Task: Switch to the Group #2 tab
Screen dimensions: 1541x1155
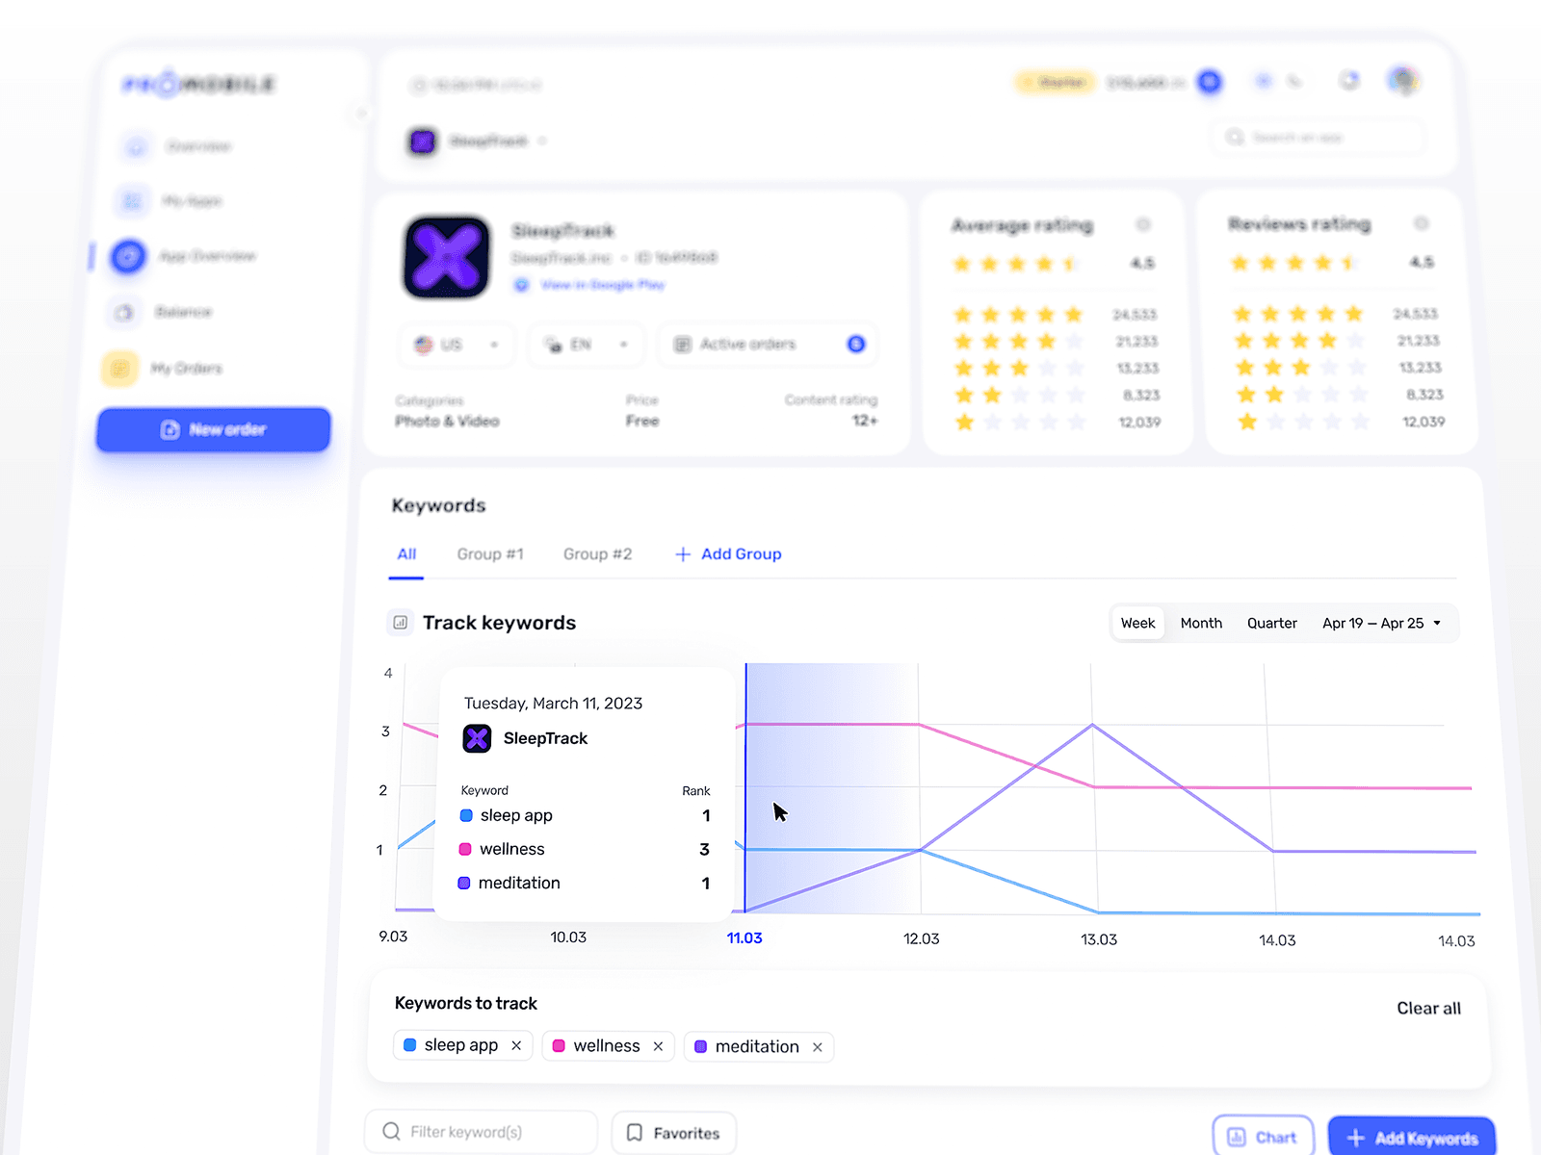Action: click(597, 554)
